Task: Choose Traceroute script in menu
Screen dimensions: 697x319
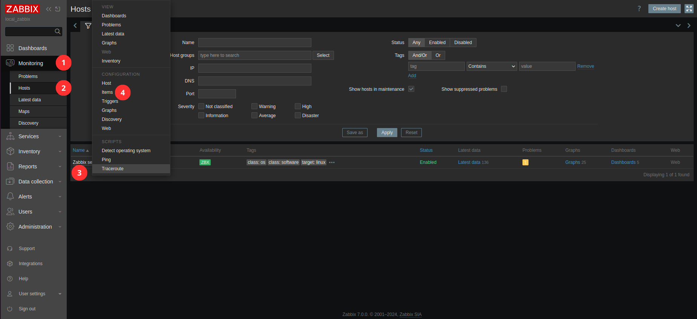Action: [131, 169]
